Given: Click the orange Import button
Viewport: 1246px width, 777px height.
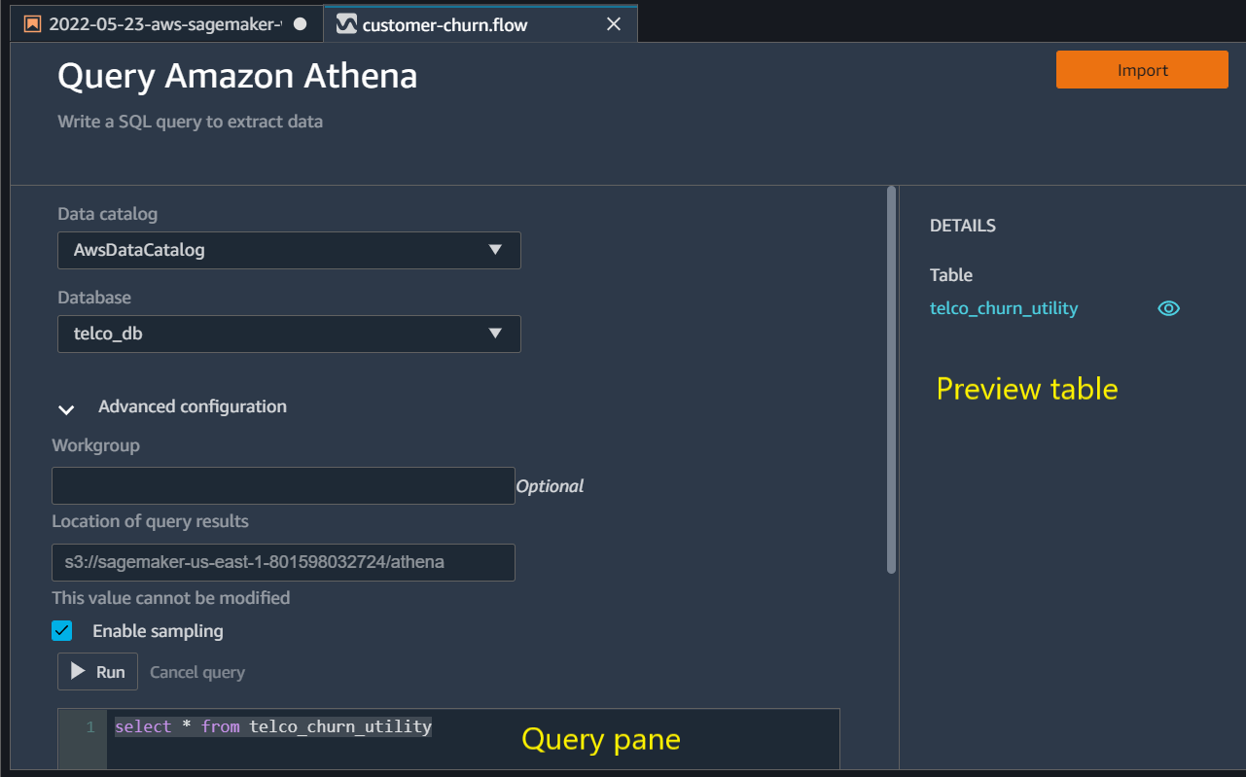Looking at the screenshot, I should pyautogui.click(x=1142, y=70).
